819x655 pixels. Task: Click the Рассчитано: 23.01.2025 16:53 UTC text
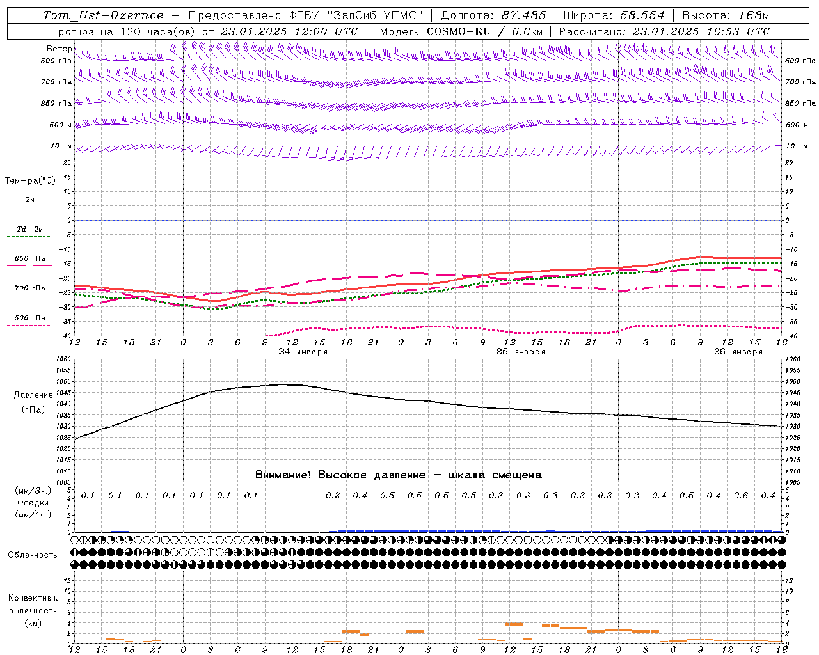coord(664,31)
